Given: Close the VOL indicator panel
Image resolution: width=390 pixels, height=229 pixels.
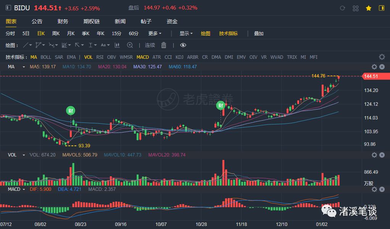Looking at the screenshot, I should [382, 155].
